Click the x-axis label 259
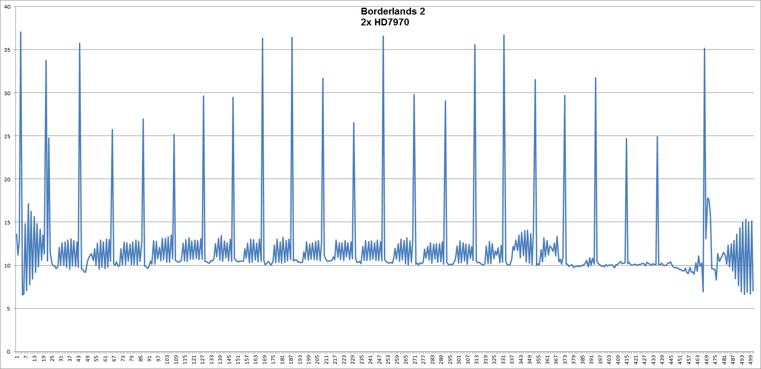The image size is (761, 369). click(x=397, y=359)
